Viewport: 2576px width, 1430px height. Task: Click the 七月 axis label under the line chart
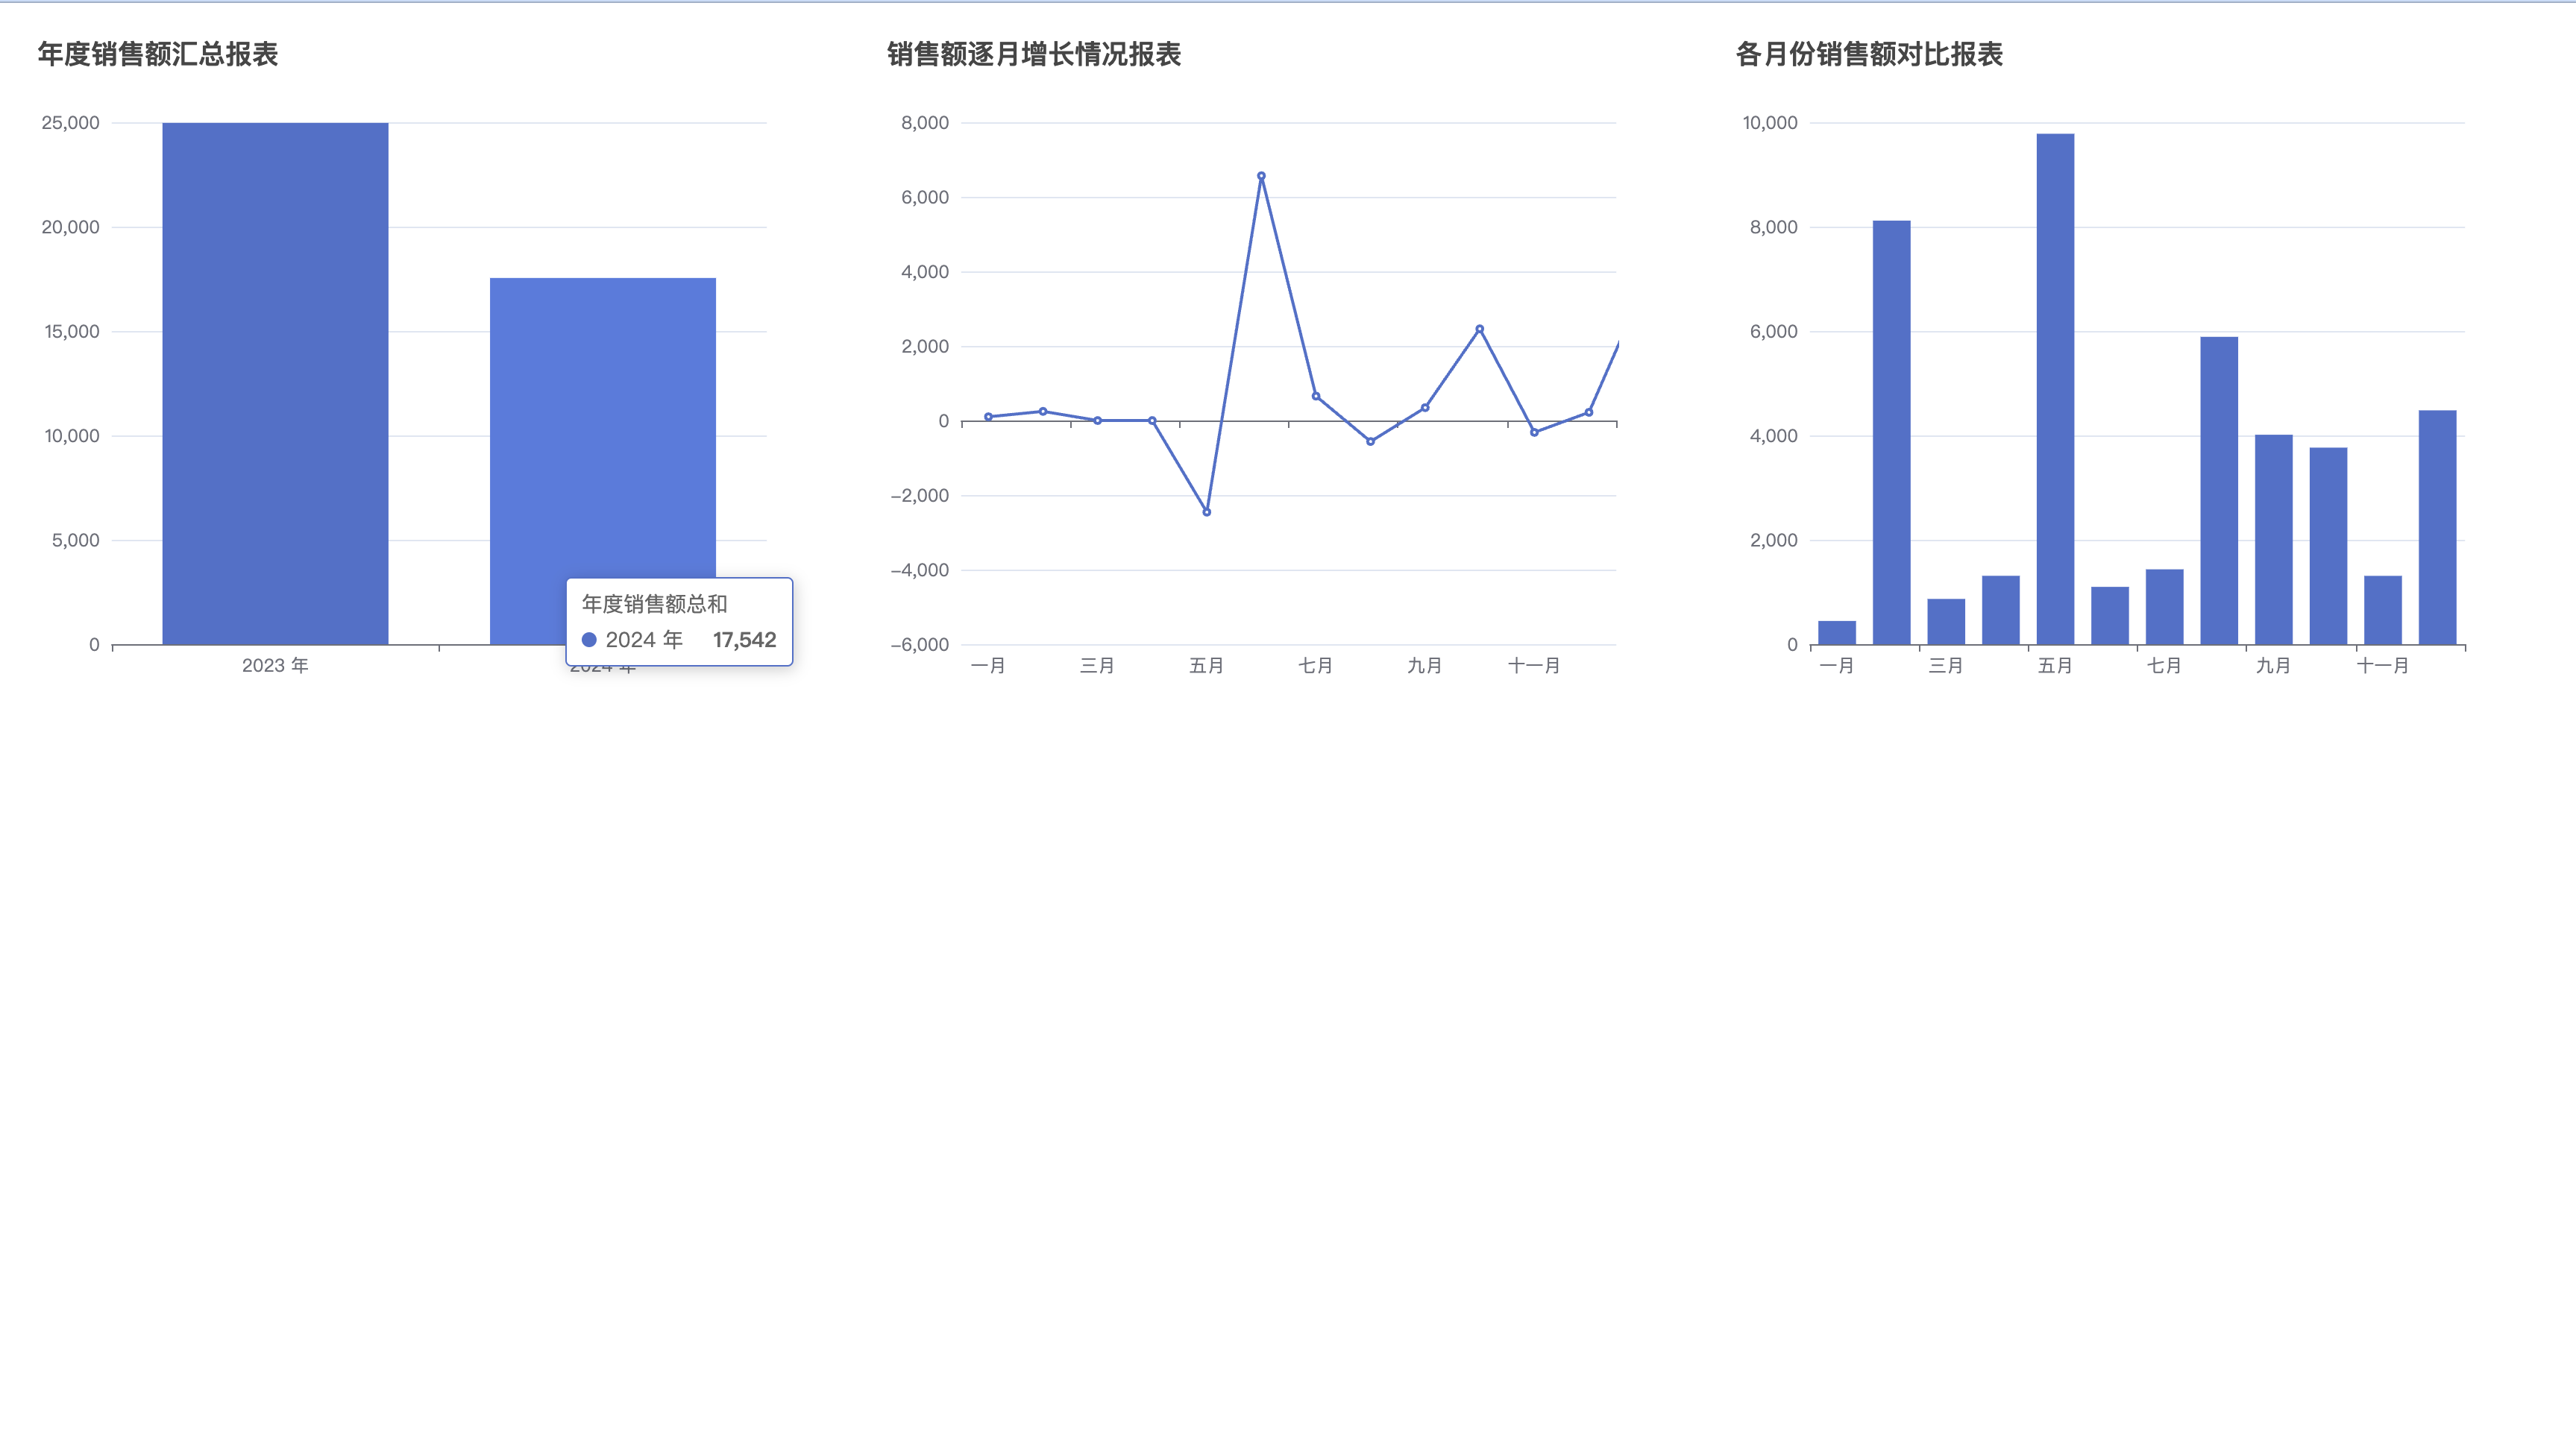click(x=1315, y=666)
